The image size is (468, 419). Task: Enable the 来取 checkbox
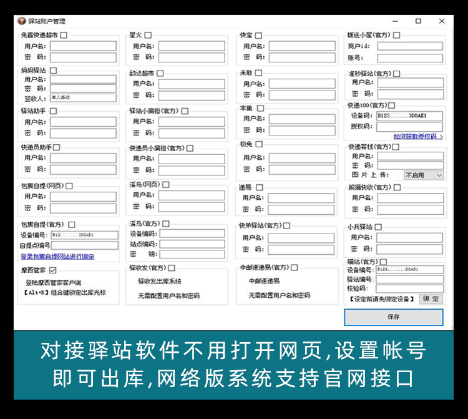258,73
